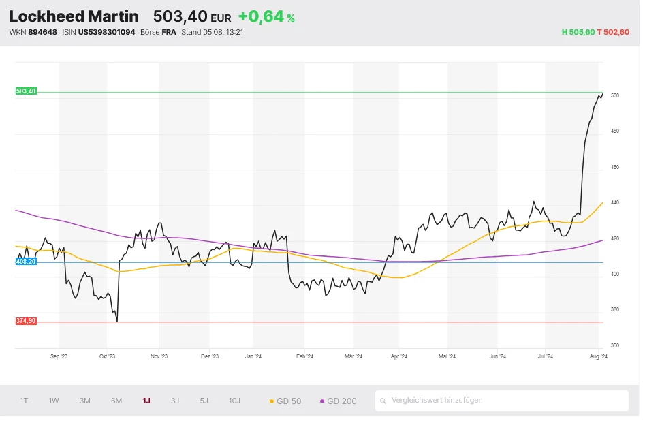The width and height of the screenshot is (645, 421).
Task: Click the Lockheed Martin title
Action: tap(74, 16)
